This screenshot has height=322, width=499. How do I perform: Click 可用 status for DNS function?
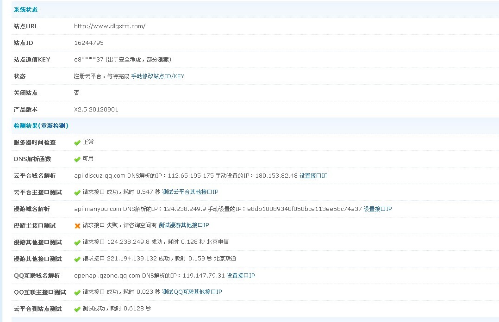[x=88, y=158]
